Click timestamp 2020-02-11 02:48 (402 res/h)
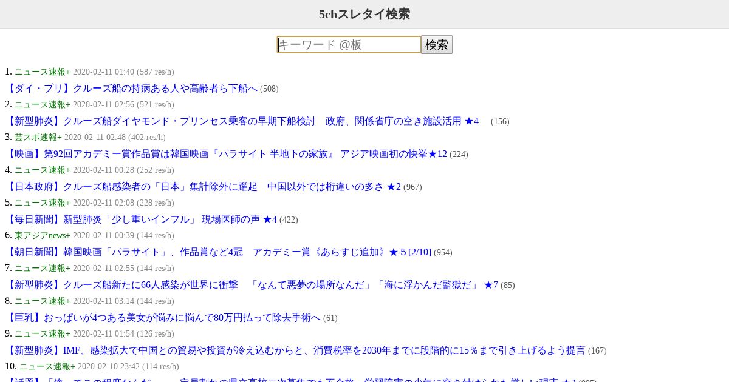 (115, 138)
